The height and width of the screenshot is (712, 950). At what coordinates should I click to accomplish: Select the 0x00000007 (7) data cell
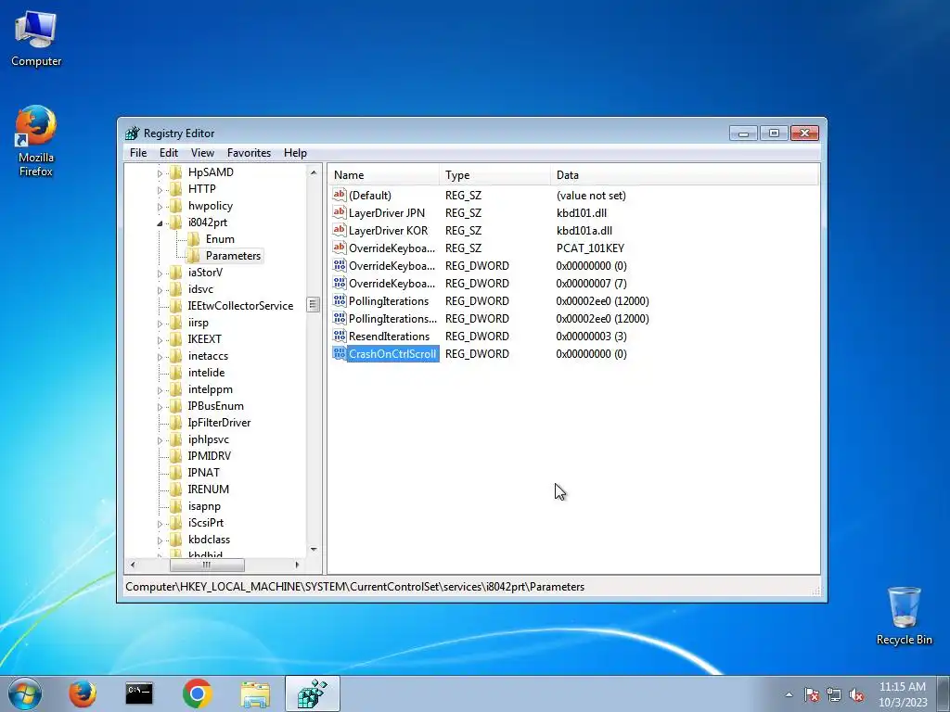(x=591, y=284)
